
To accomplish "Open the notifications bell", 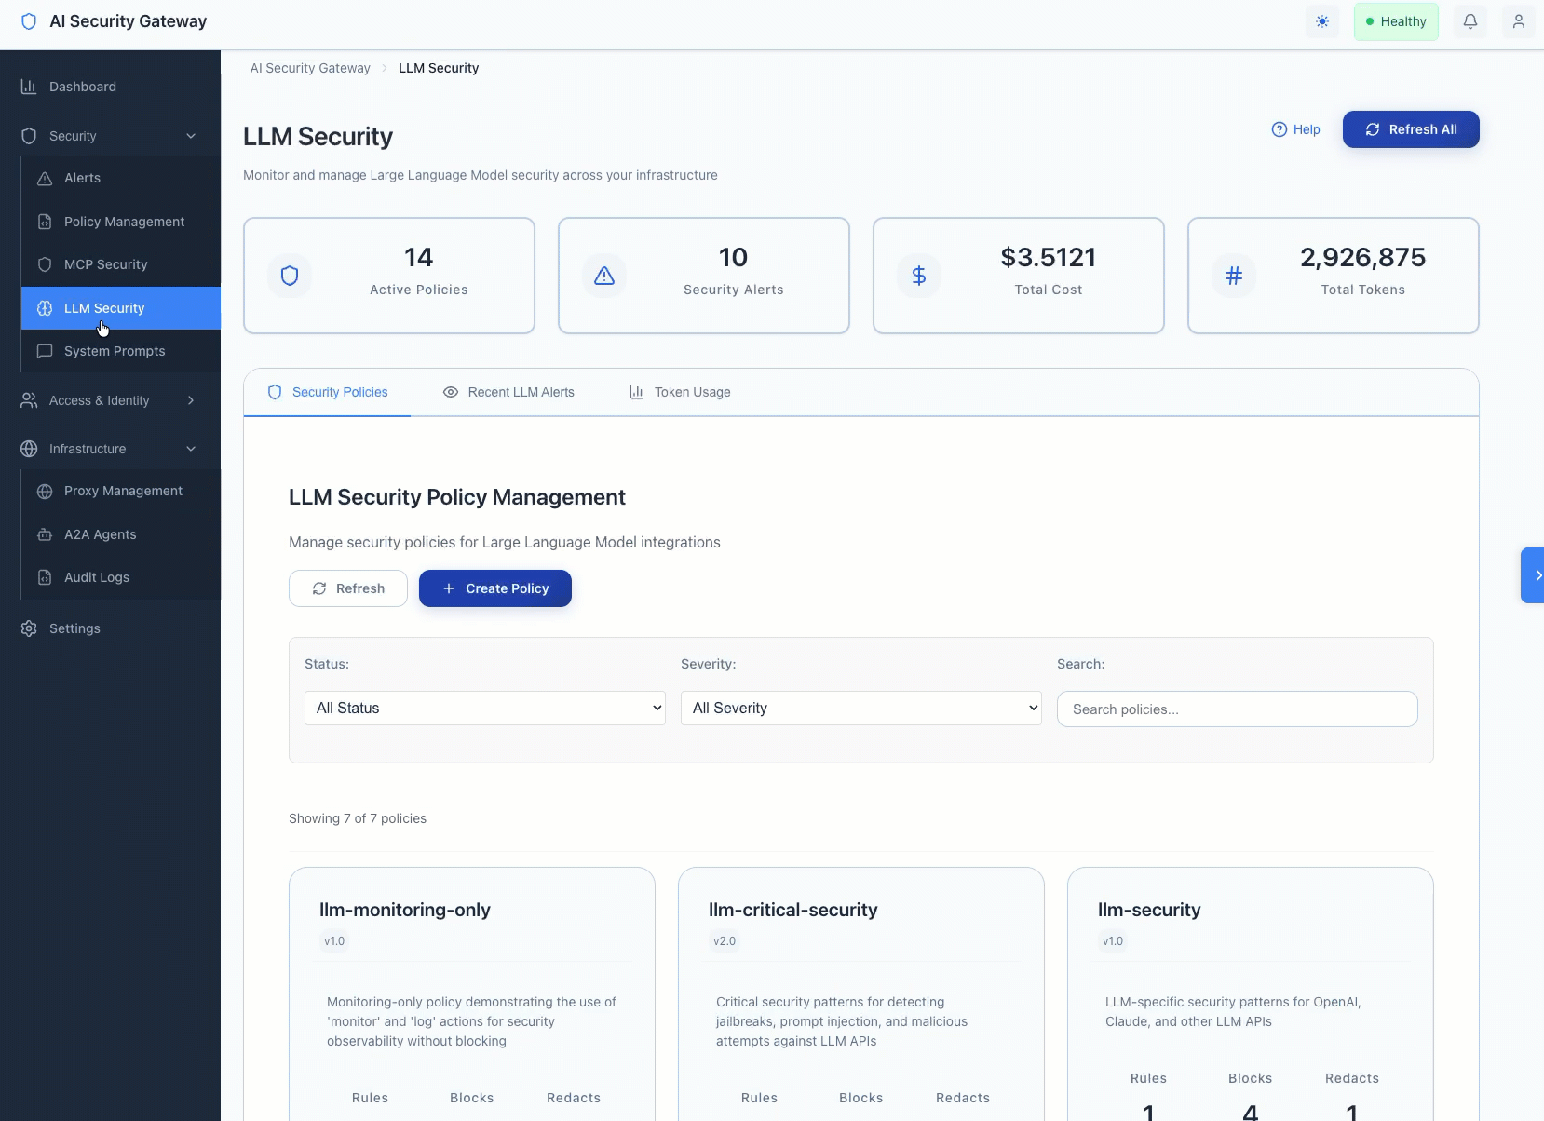I will coord(1470,21).
